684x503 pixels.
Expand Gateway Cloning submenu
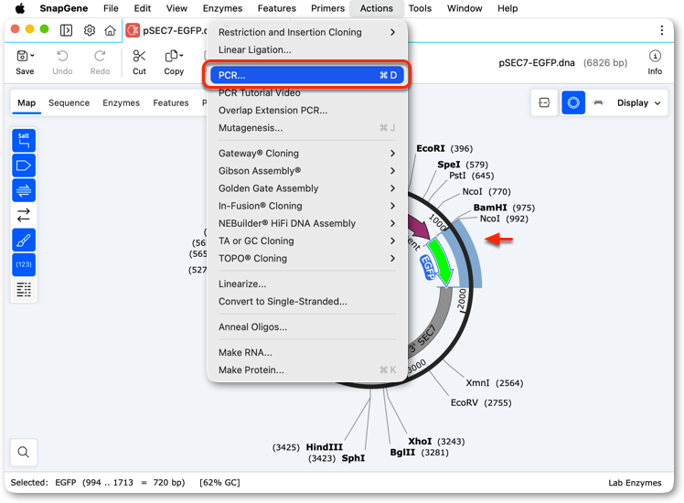[x=307, y=153]
